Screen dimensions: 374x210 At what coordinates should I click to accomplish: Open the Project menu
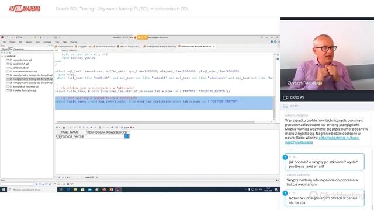(12, 42)
